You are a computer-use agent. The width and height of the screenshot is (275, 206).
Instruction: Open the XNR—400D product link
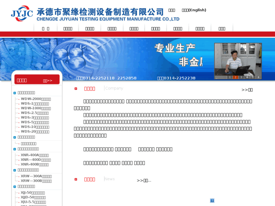pos(36,160)
